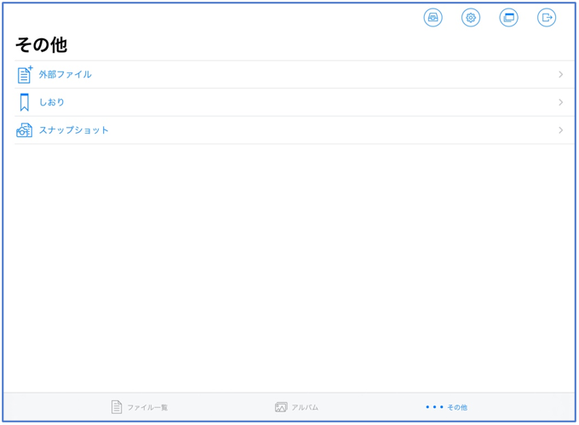Viewport: 579px width, 425px height.
Task: Expand スナップショット using its right chevron
Action: [560, 130]
